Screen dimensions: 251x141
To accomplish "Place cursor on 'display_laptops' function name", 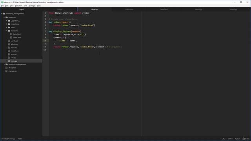I will point(62,31).
